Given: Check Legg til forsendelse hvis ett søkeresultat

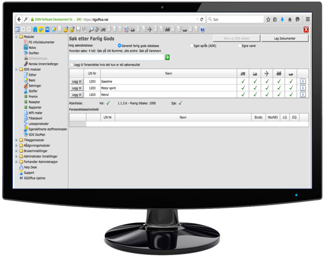Looking at the screenshot, I should (71, 65).
